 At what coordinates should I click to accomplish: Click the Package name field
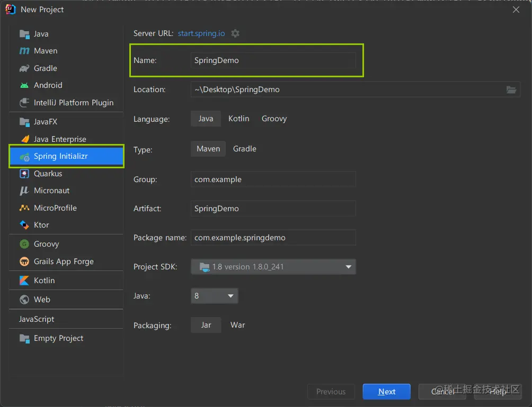tap(273, 238)
